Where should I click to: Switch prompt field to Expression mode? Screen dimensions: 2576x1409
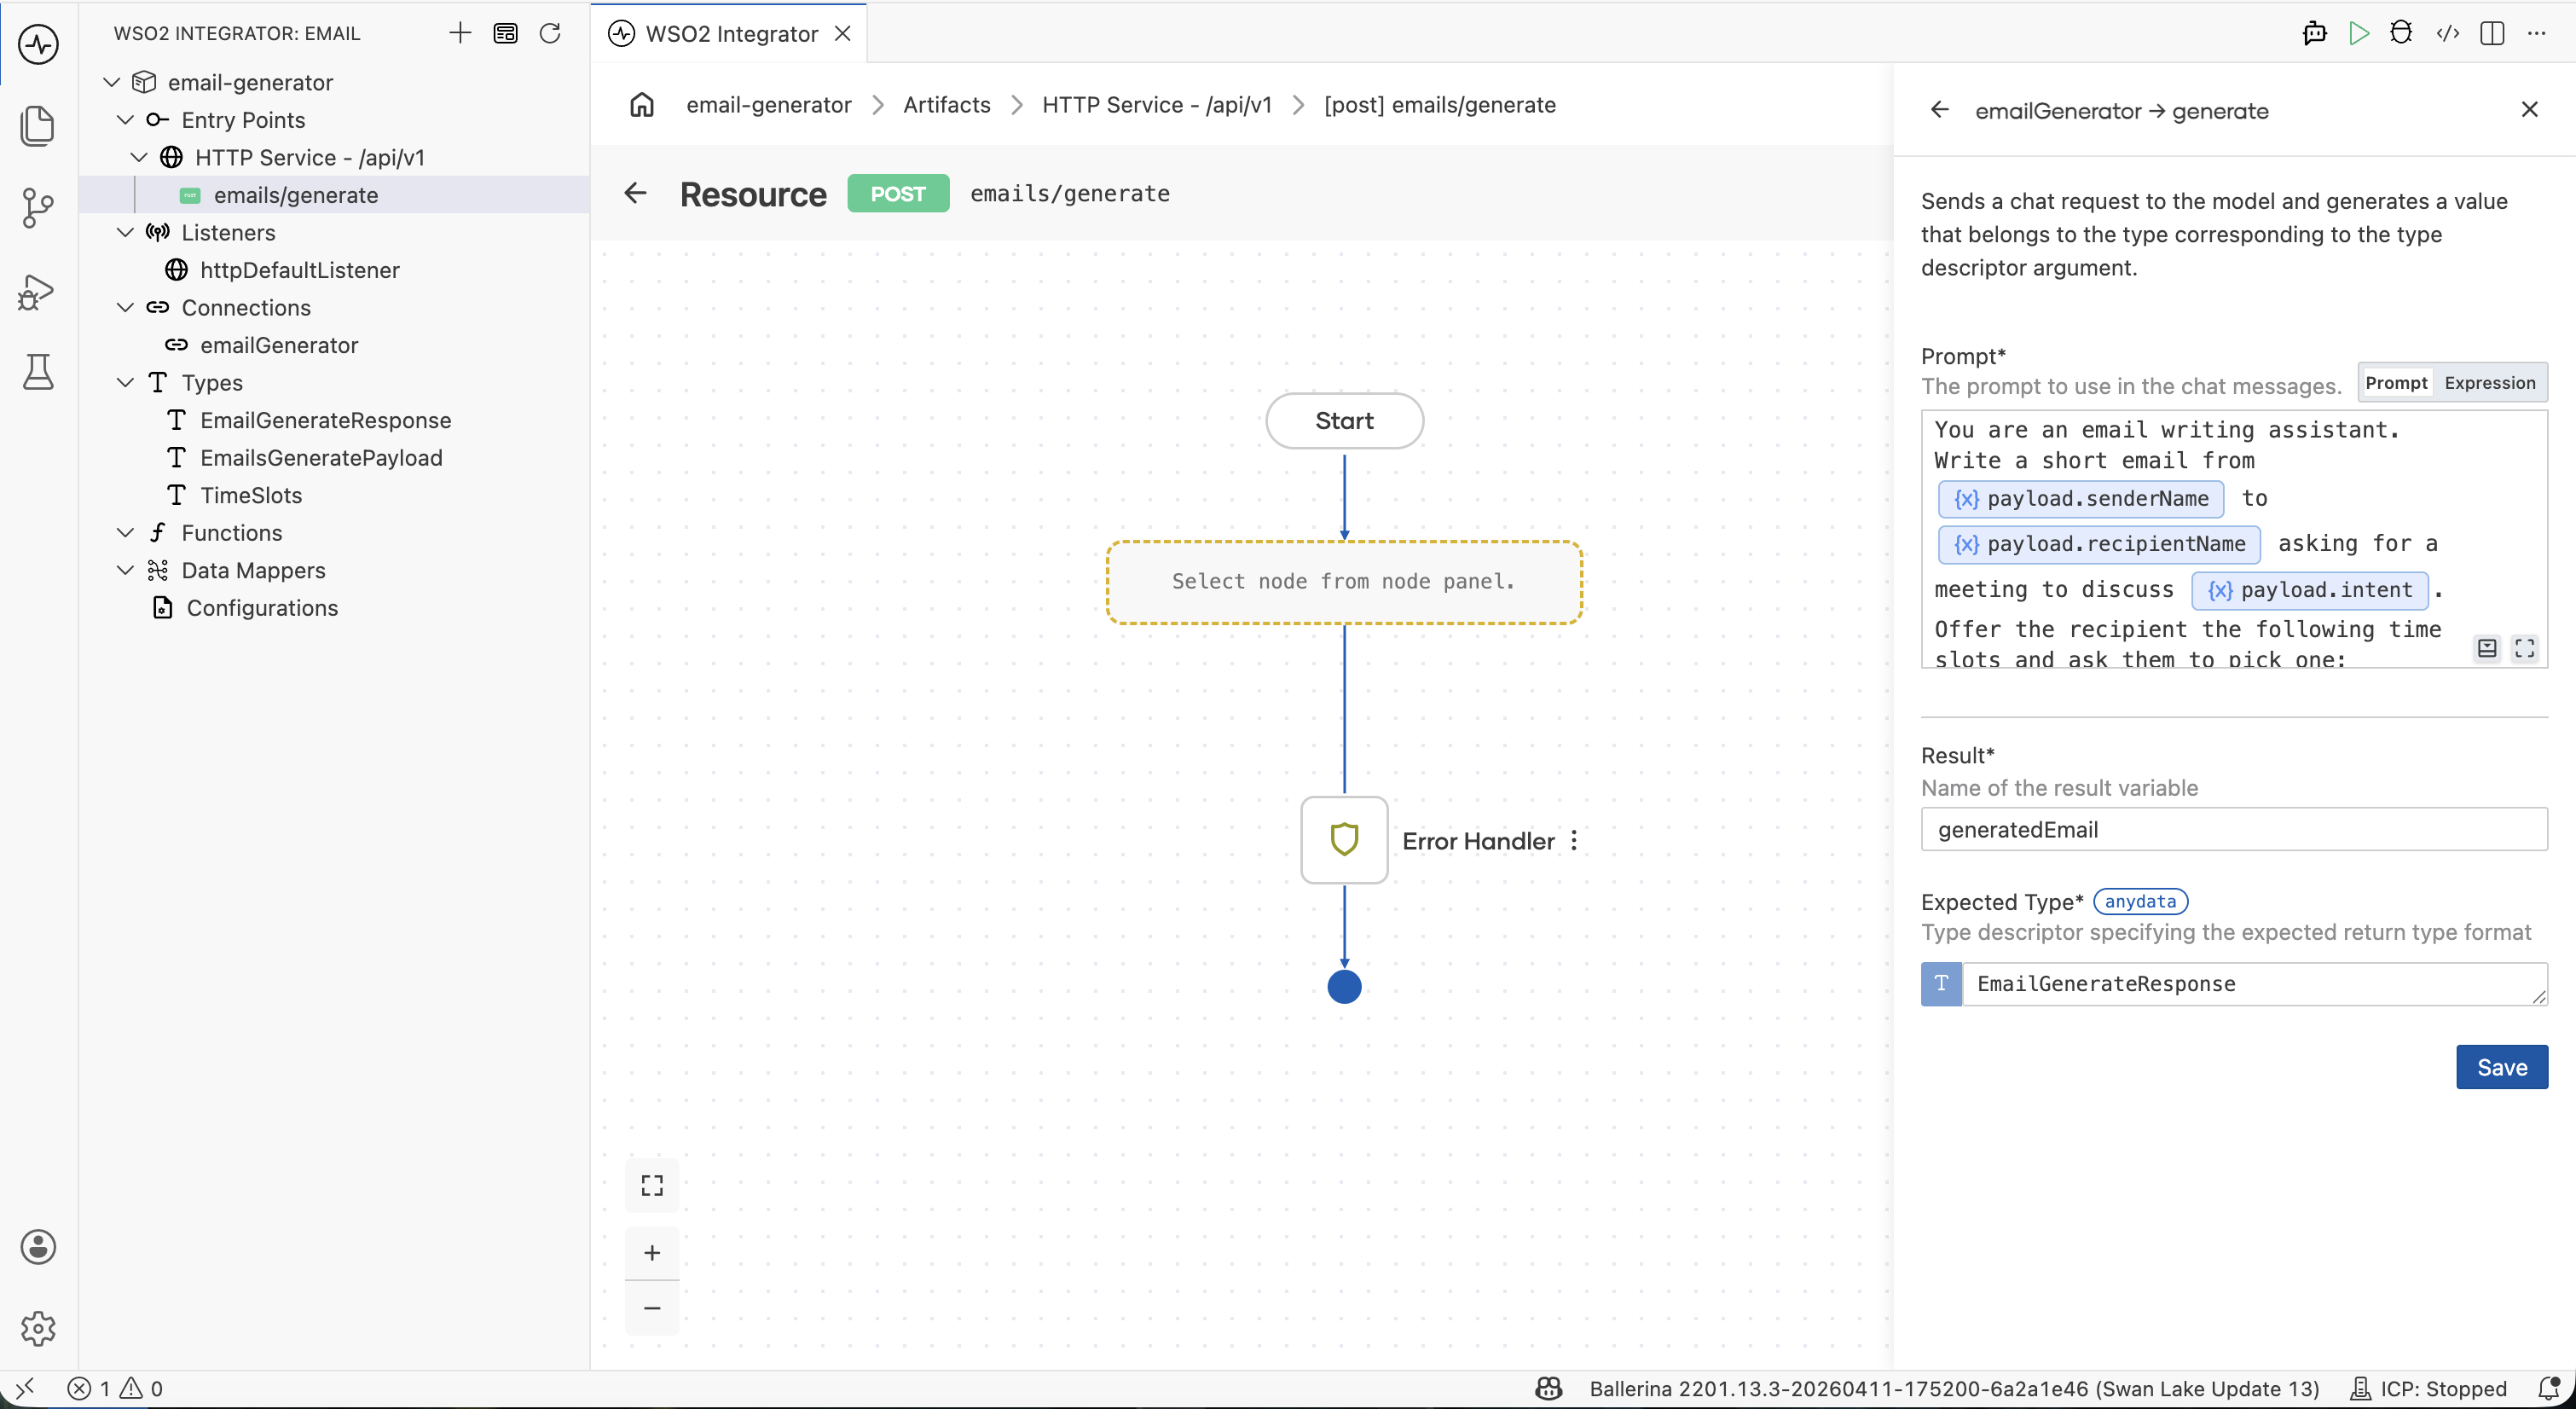(2489, 383)
